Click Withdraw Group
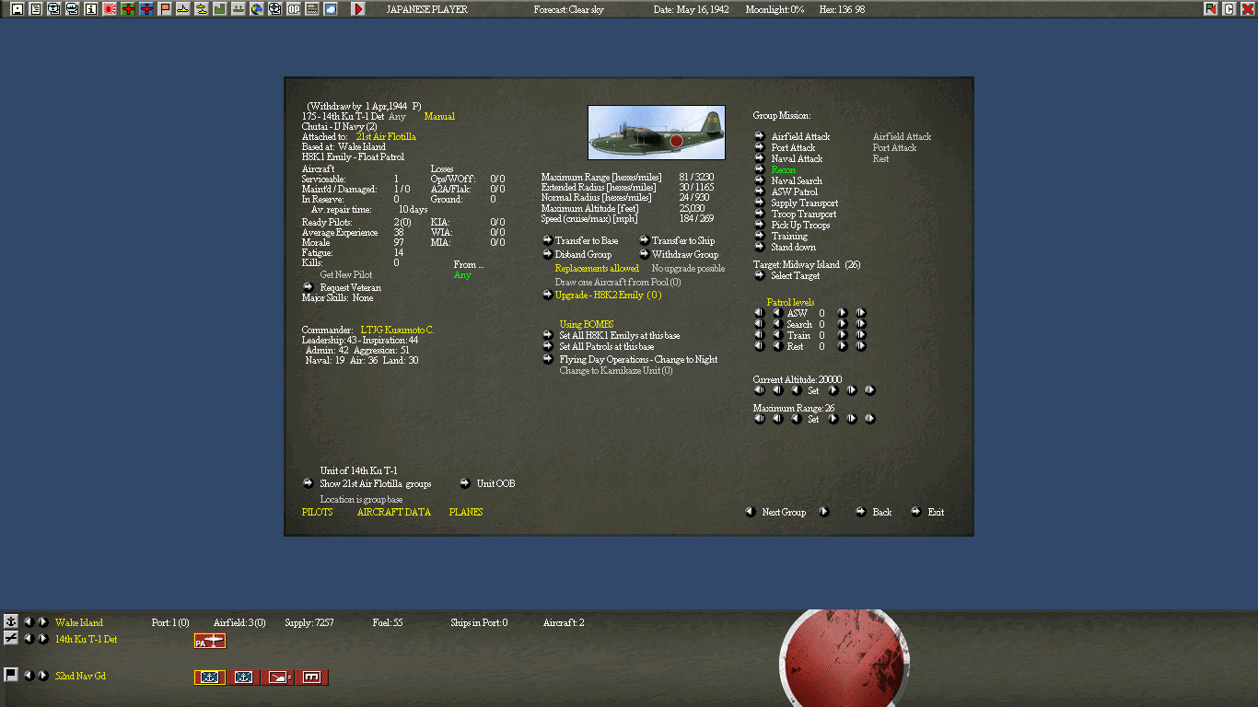This screenshot has height=707, width=1258. [645, 254]
